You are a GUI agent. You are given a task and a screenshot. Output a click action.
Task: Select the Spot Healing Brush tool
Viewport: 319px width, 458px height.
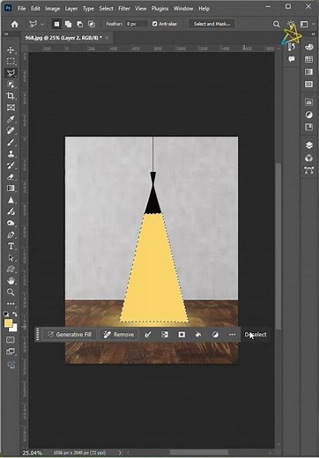11,130
